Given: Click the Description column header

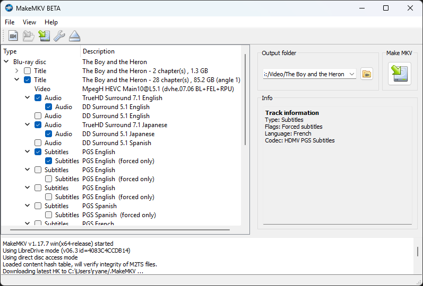Looking at the screenshot, I should [x=160, y=51].
